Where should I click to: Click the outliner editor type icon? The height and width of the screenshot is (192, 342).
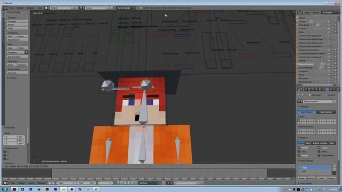point(300,13)
